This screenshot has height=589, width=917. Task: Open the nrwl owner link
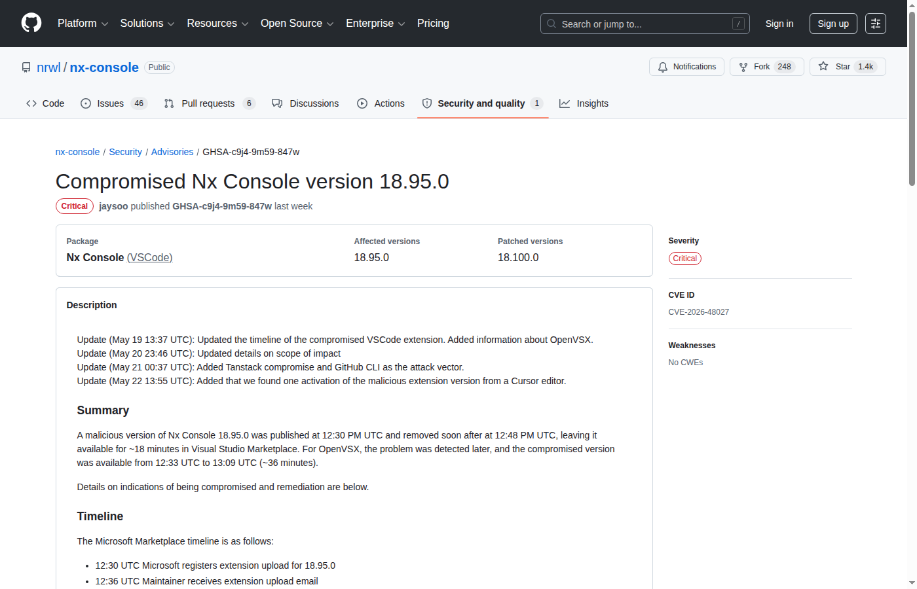click(x=48, y=67)
